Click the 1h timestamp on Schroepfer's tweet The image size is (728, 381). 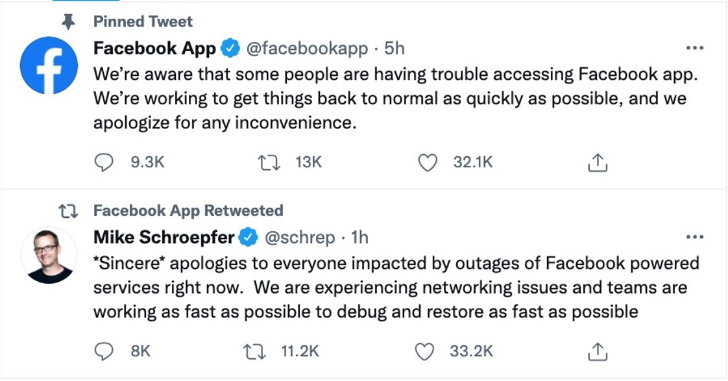(x=359, y=238)
